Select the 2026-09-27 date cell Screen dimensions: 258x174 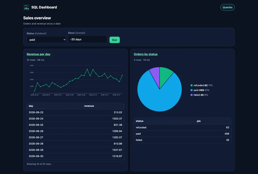36,137
